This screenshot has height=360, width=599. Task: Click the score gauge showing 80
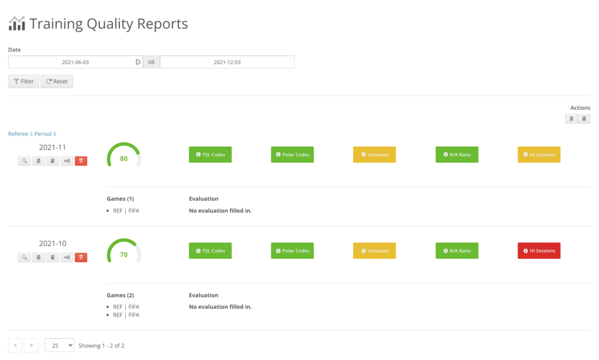click(x=124, y=155)
